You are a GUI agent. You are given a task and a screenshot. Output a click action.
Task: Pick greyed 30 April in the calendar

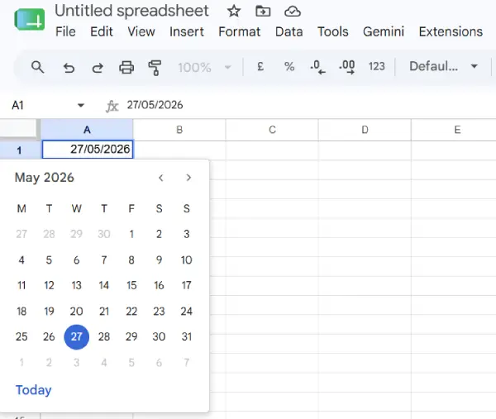point(104,234)
